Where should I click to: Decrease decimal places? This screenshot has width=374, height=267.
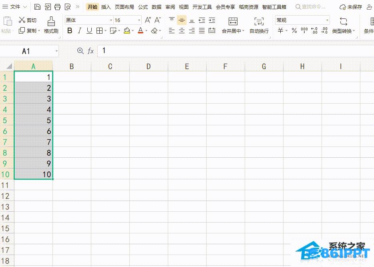(x=324, y=30)
